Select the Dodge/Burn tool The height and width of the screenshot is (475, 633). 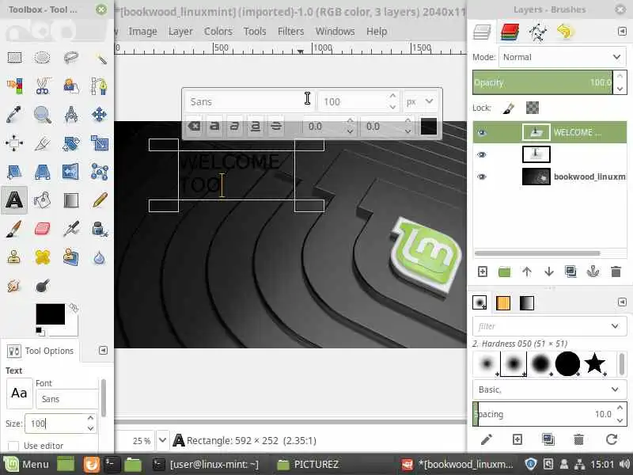(x=43, y=286)
